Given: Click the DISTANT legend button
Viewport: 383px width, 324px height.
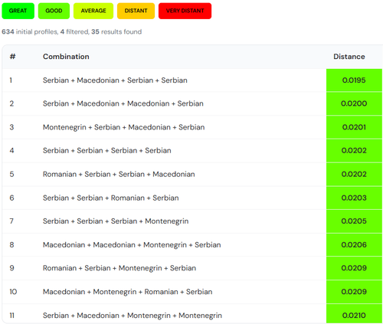Looking at the screenshot, I should (136, 11).
